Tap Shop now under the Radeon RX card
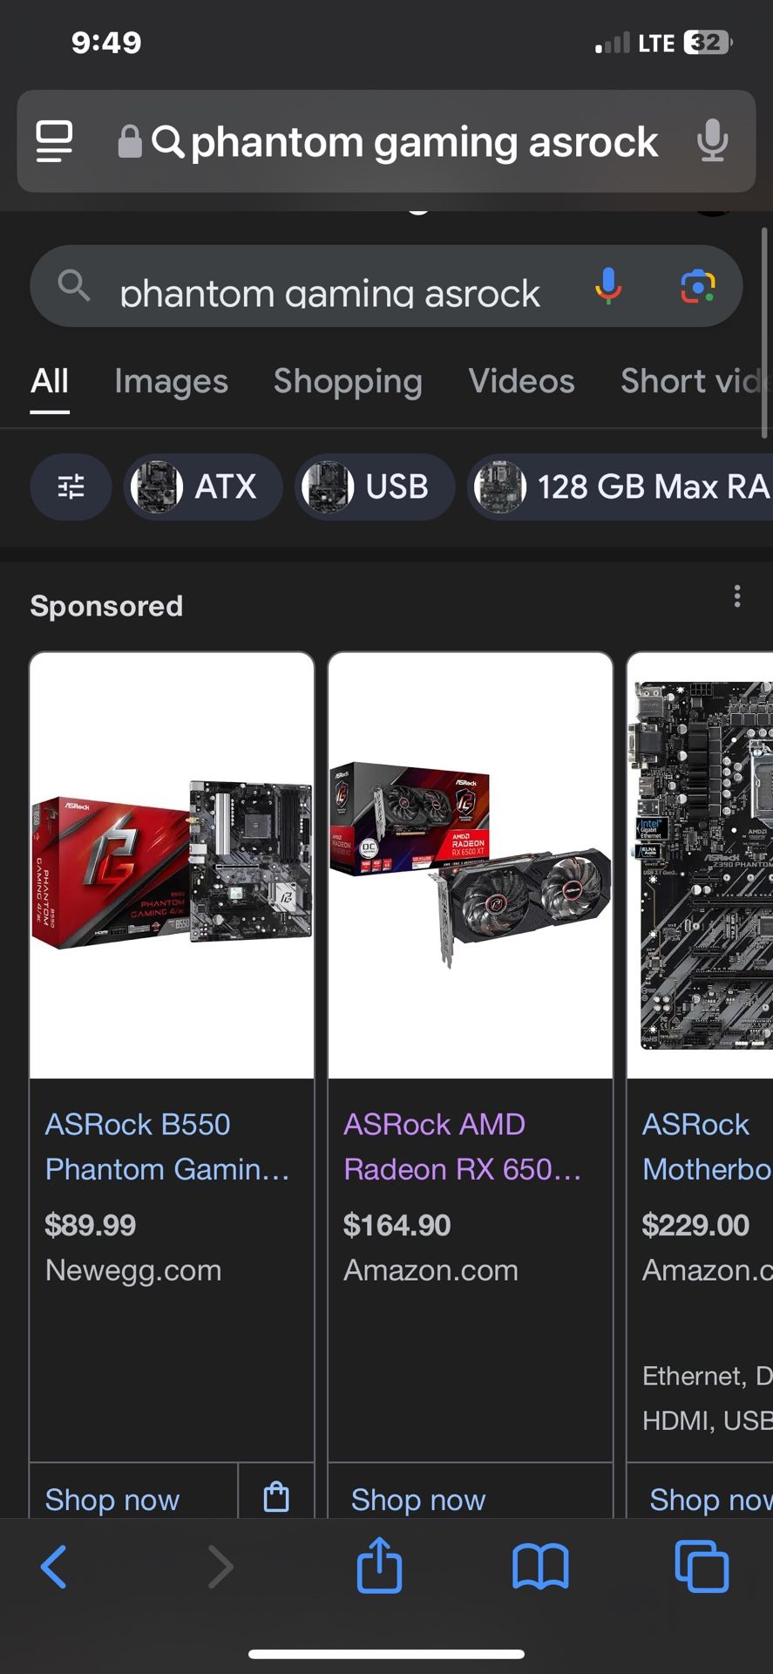773x1674 pixels. coord(418,1499)
